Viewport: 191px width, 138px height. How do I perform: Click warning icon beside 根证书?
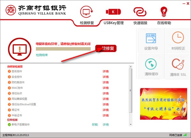pyautogui.click(x=9, y=110)
